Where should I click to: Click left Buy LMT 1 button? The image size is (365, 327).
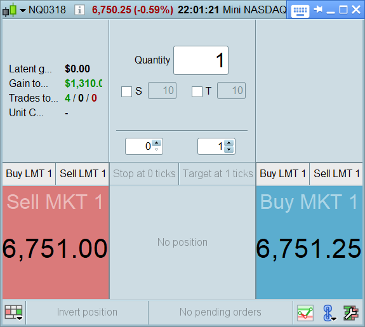coord(29,174)
